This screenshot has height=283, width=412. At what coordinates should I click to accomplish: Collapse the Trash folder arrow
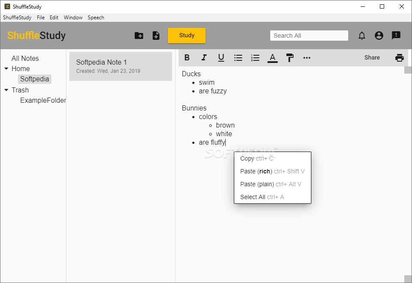coord(6,90)
